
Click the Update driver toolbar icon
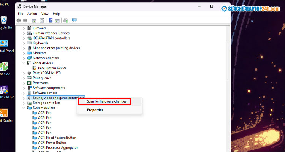tap(66, 21)
